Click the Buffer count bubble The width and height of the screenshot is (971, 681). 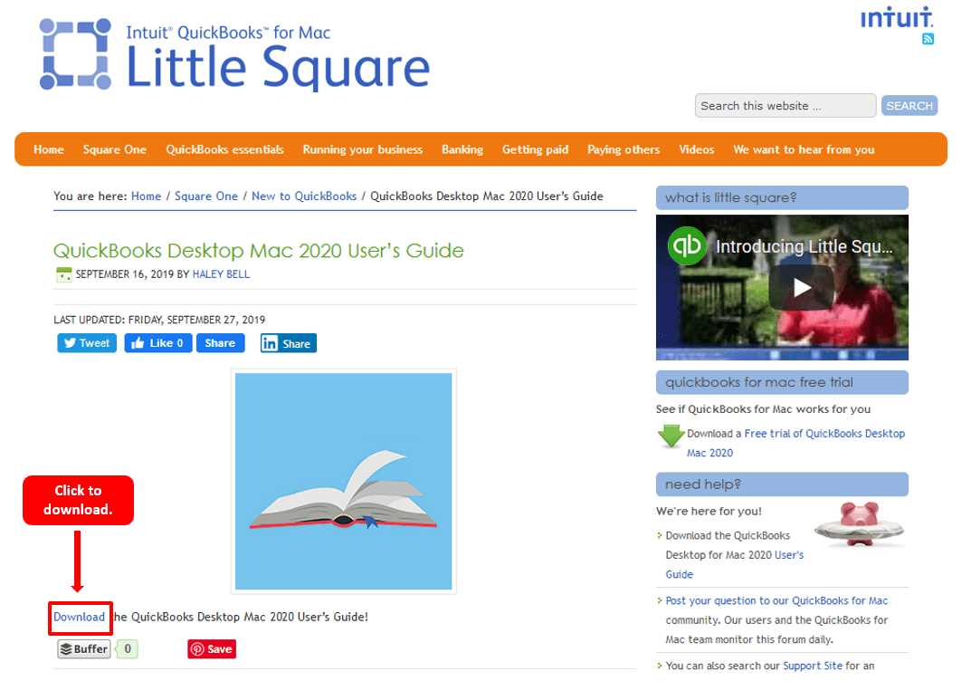pos(128,648)
